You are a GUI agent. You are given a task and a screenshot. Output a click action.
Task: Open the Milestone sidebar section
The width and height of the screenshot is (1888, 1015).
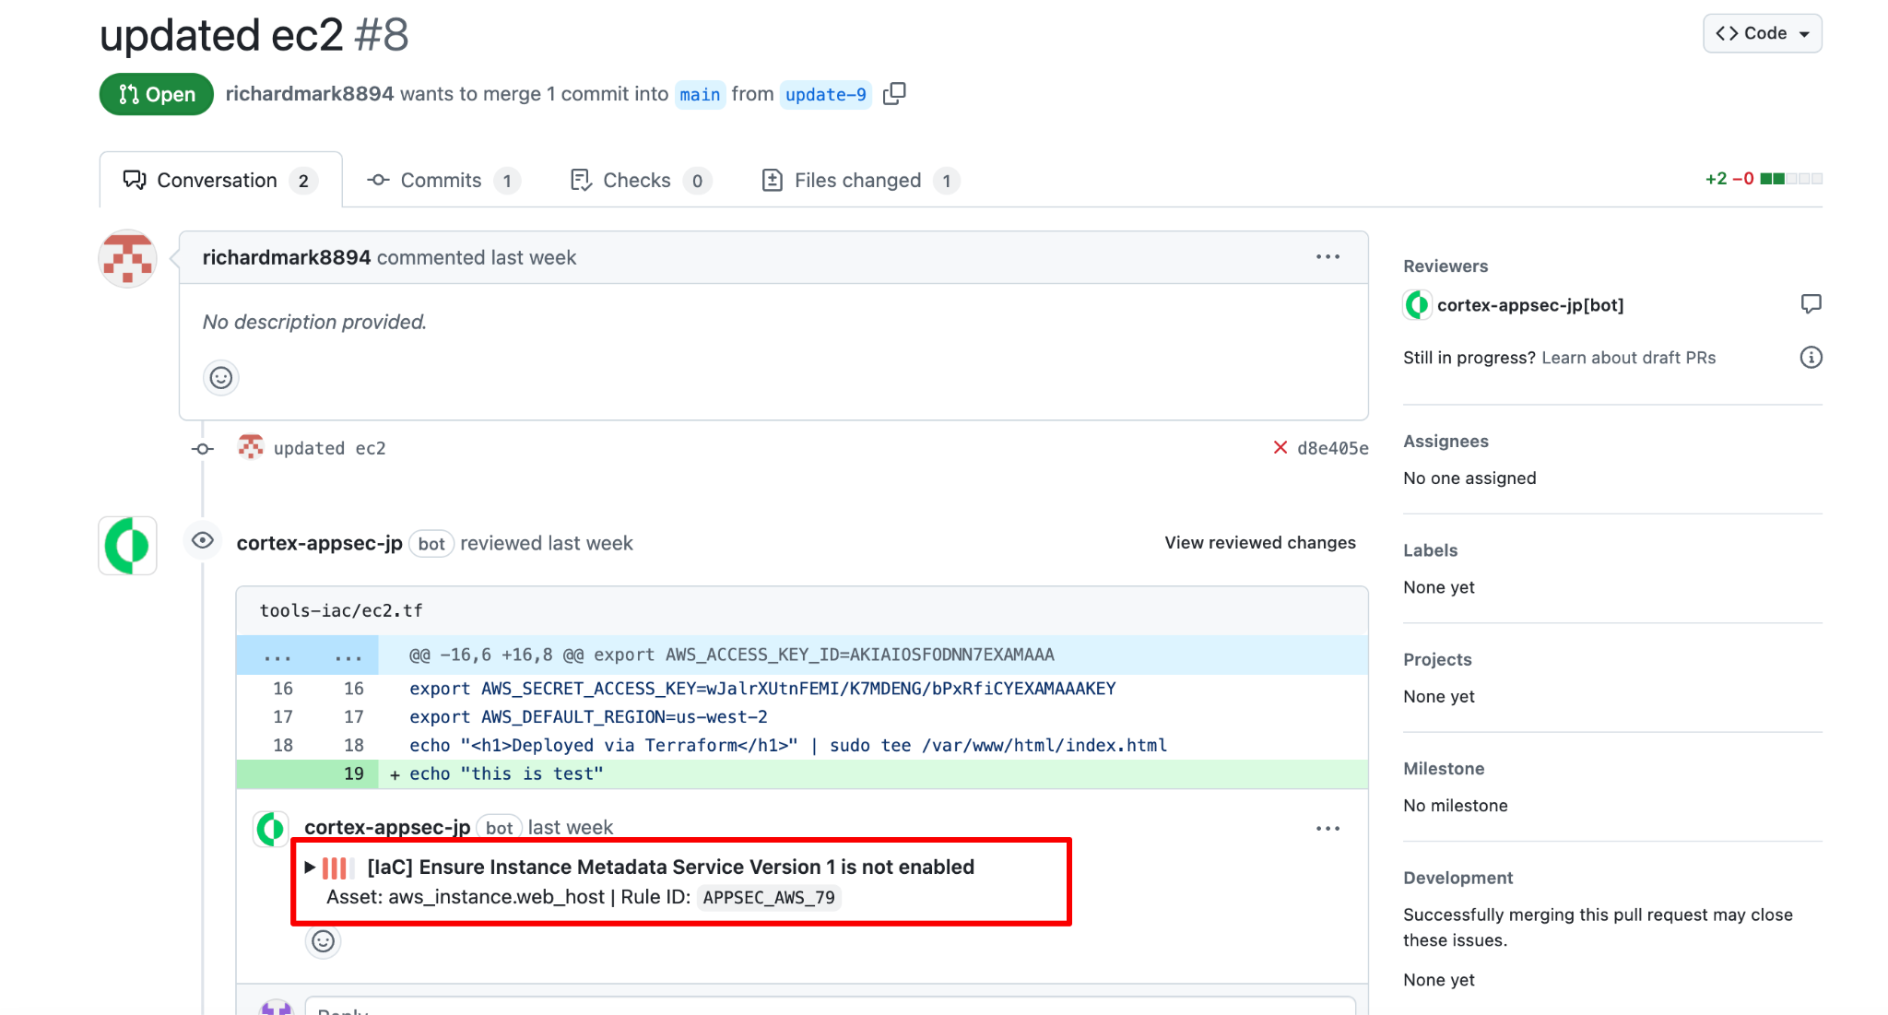pyautogui.click(x=1444, y=769)
